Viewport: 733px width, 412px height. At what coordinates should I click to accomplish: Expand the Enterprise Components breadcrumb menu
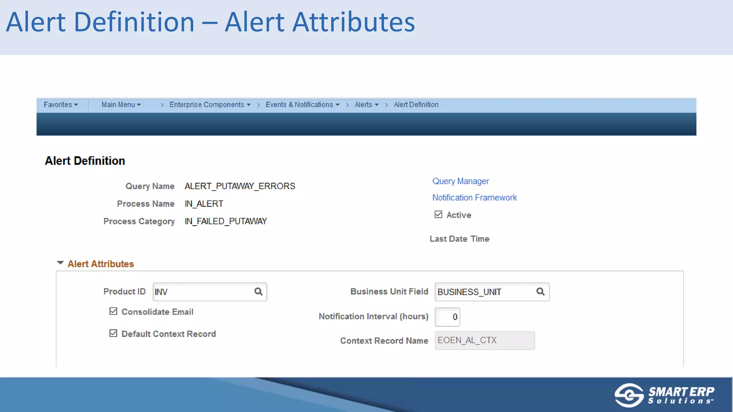click(210, 105)
